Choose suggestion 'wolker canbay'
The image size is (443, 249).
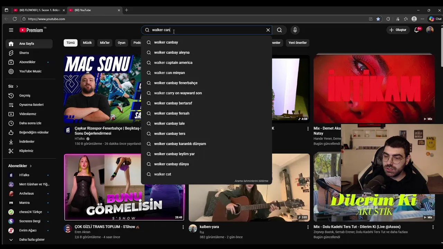[207, 42]
